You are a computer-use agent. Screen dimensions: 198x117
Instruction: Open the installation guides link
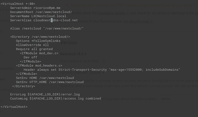113,13
